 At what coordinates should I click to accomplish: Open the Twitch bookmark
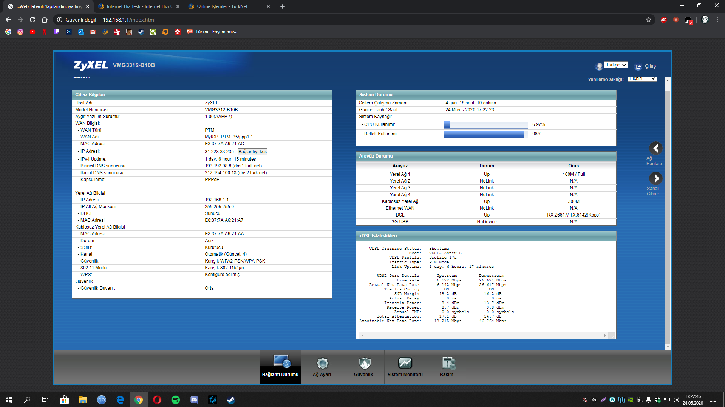pyautogui.click(x=57, y=32)
